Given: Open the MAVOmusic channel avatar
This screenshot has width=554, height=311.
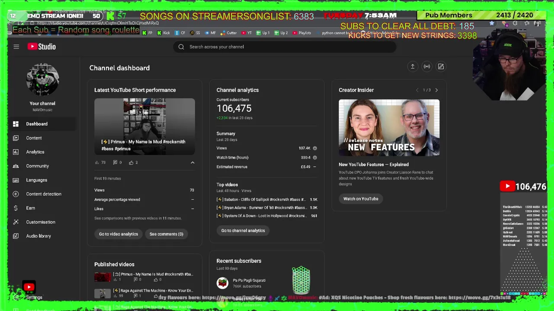Looking at the screenshot, I should point(42,79).
